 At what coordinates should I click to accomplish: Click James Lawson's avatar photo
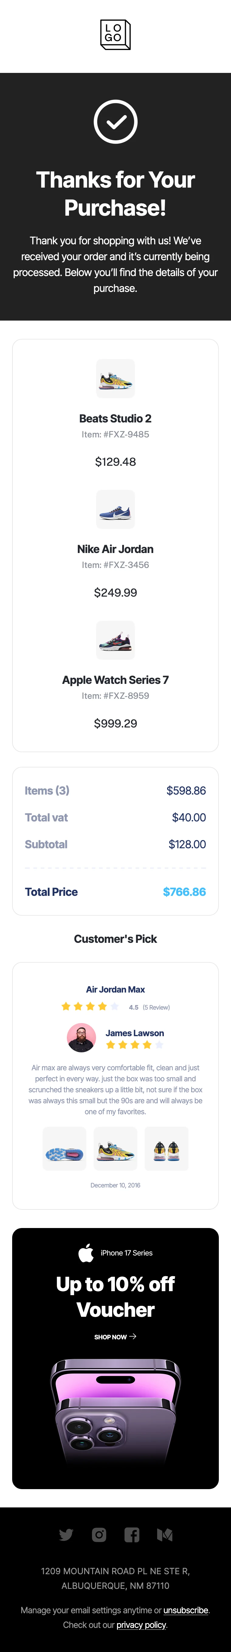(81, 1037)
